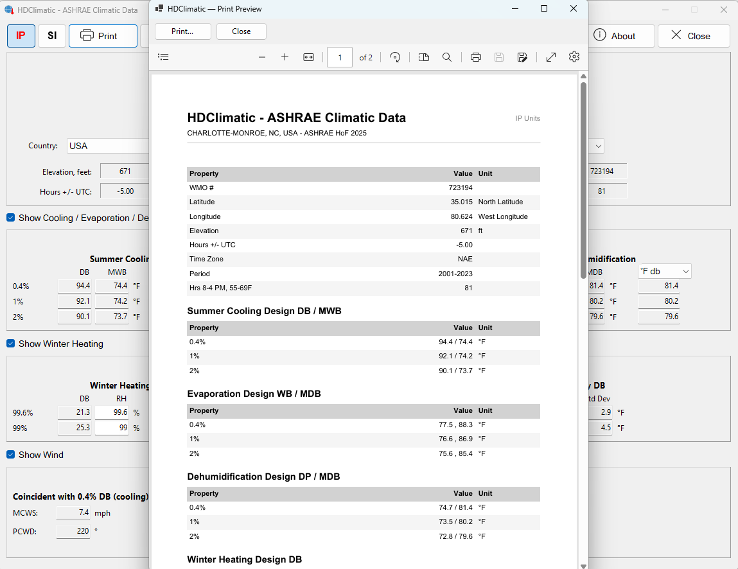The height and width of the screenshot is (569, 738).
Task: Toggle page view layout icon
Action: (424, 57)
